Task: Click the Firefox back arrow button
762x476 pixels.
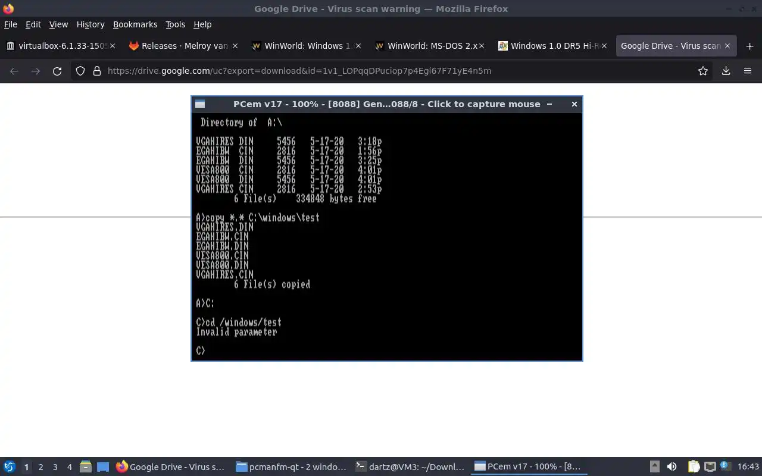Action: (x=14, y=71)
